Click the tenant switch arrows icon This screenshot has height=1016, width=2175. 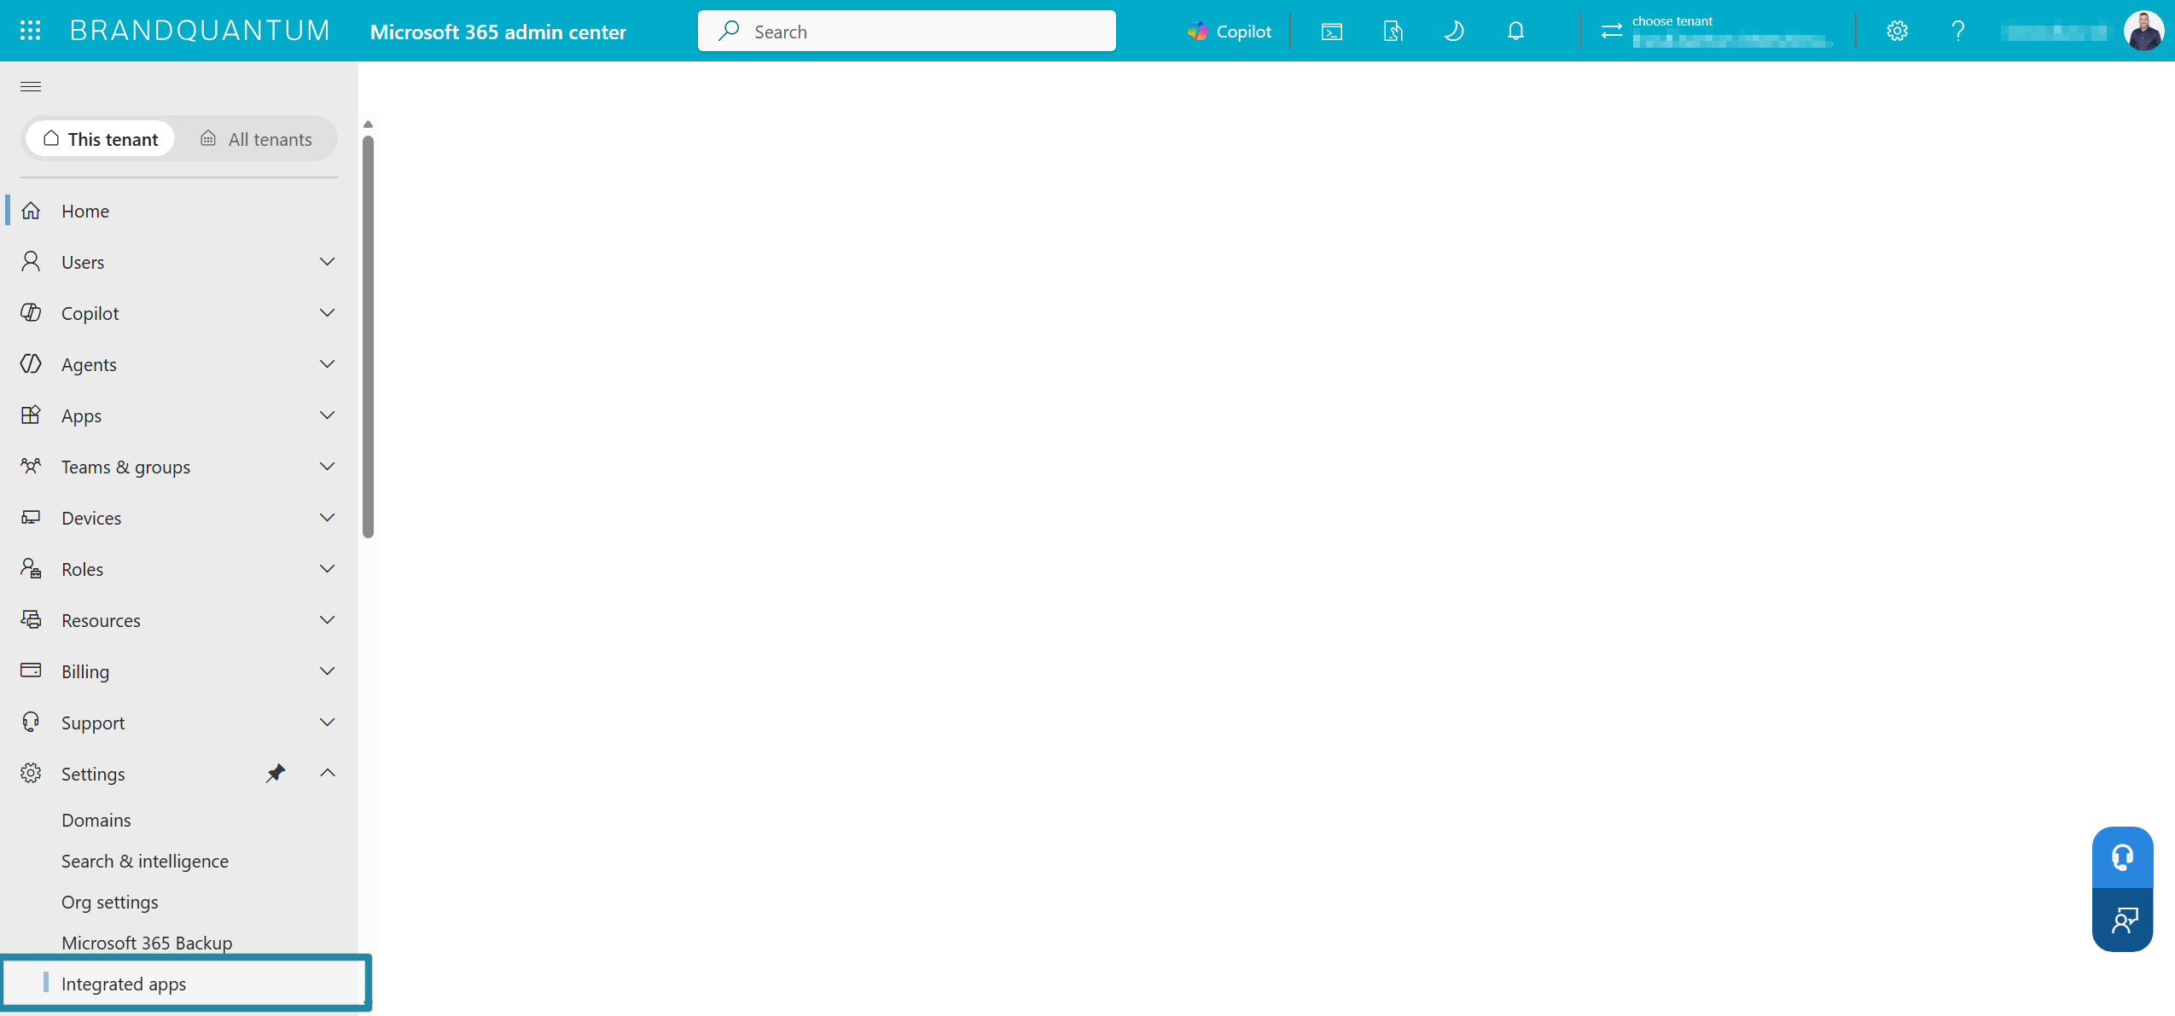click(x=1611, y=32)
